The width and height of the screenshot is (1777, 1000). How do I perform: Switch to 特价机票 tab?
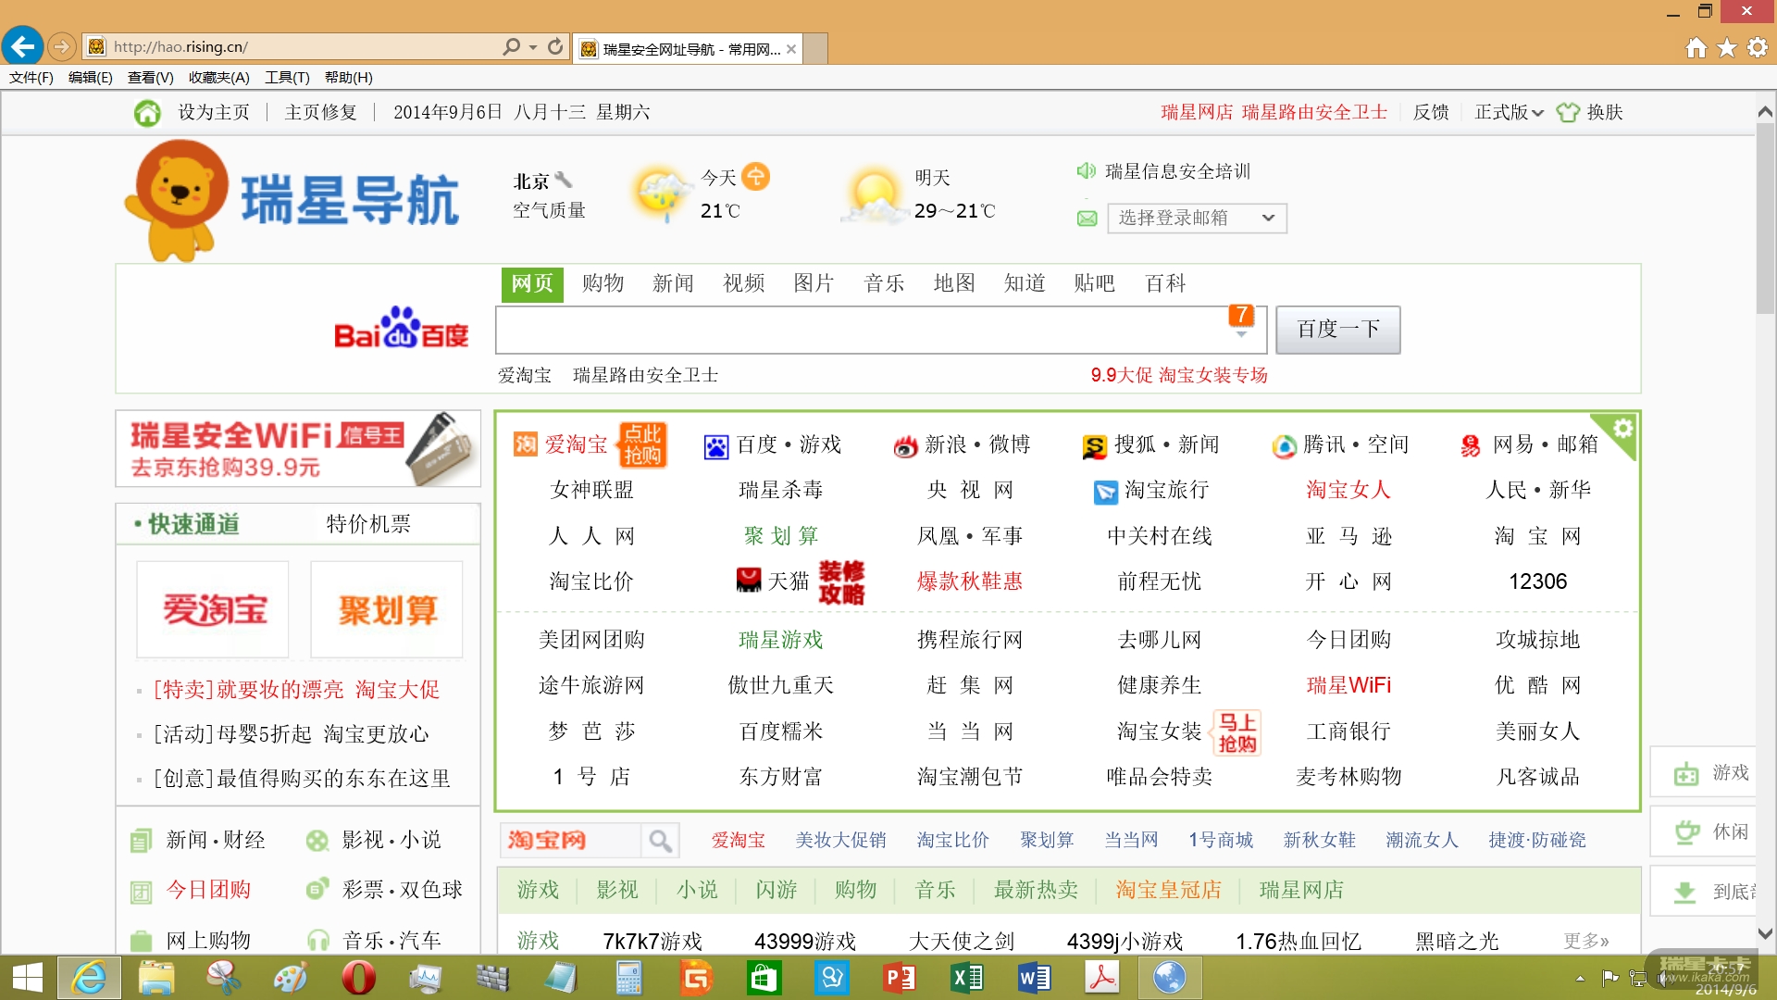(x=368, y=524)
